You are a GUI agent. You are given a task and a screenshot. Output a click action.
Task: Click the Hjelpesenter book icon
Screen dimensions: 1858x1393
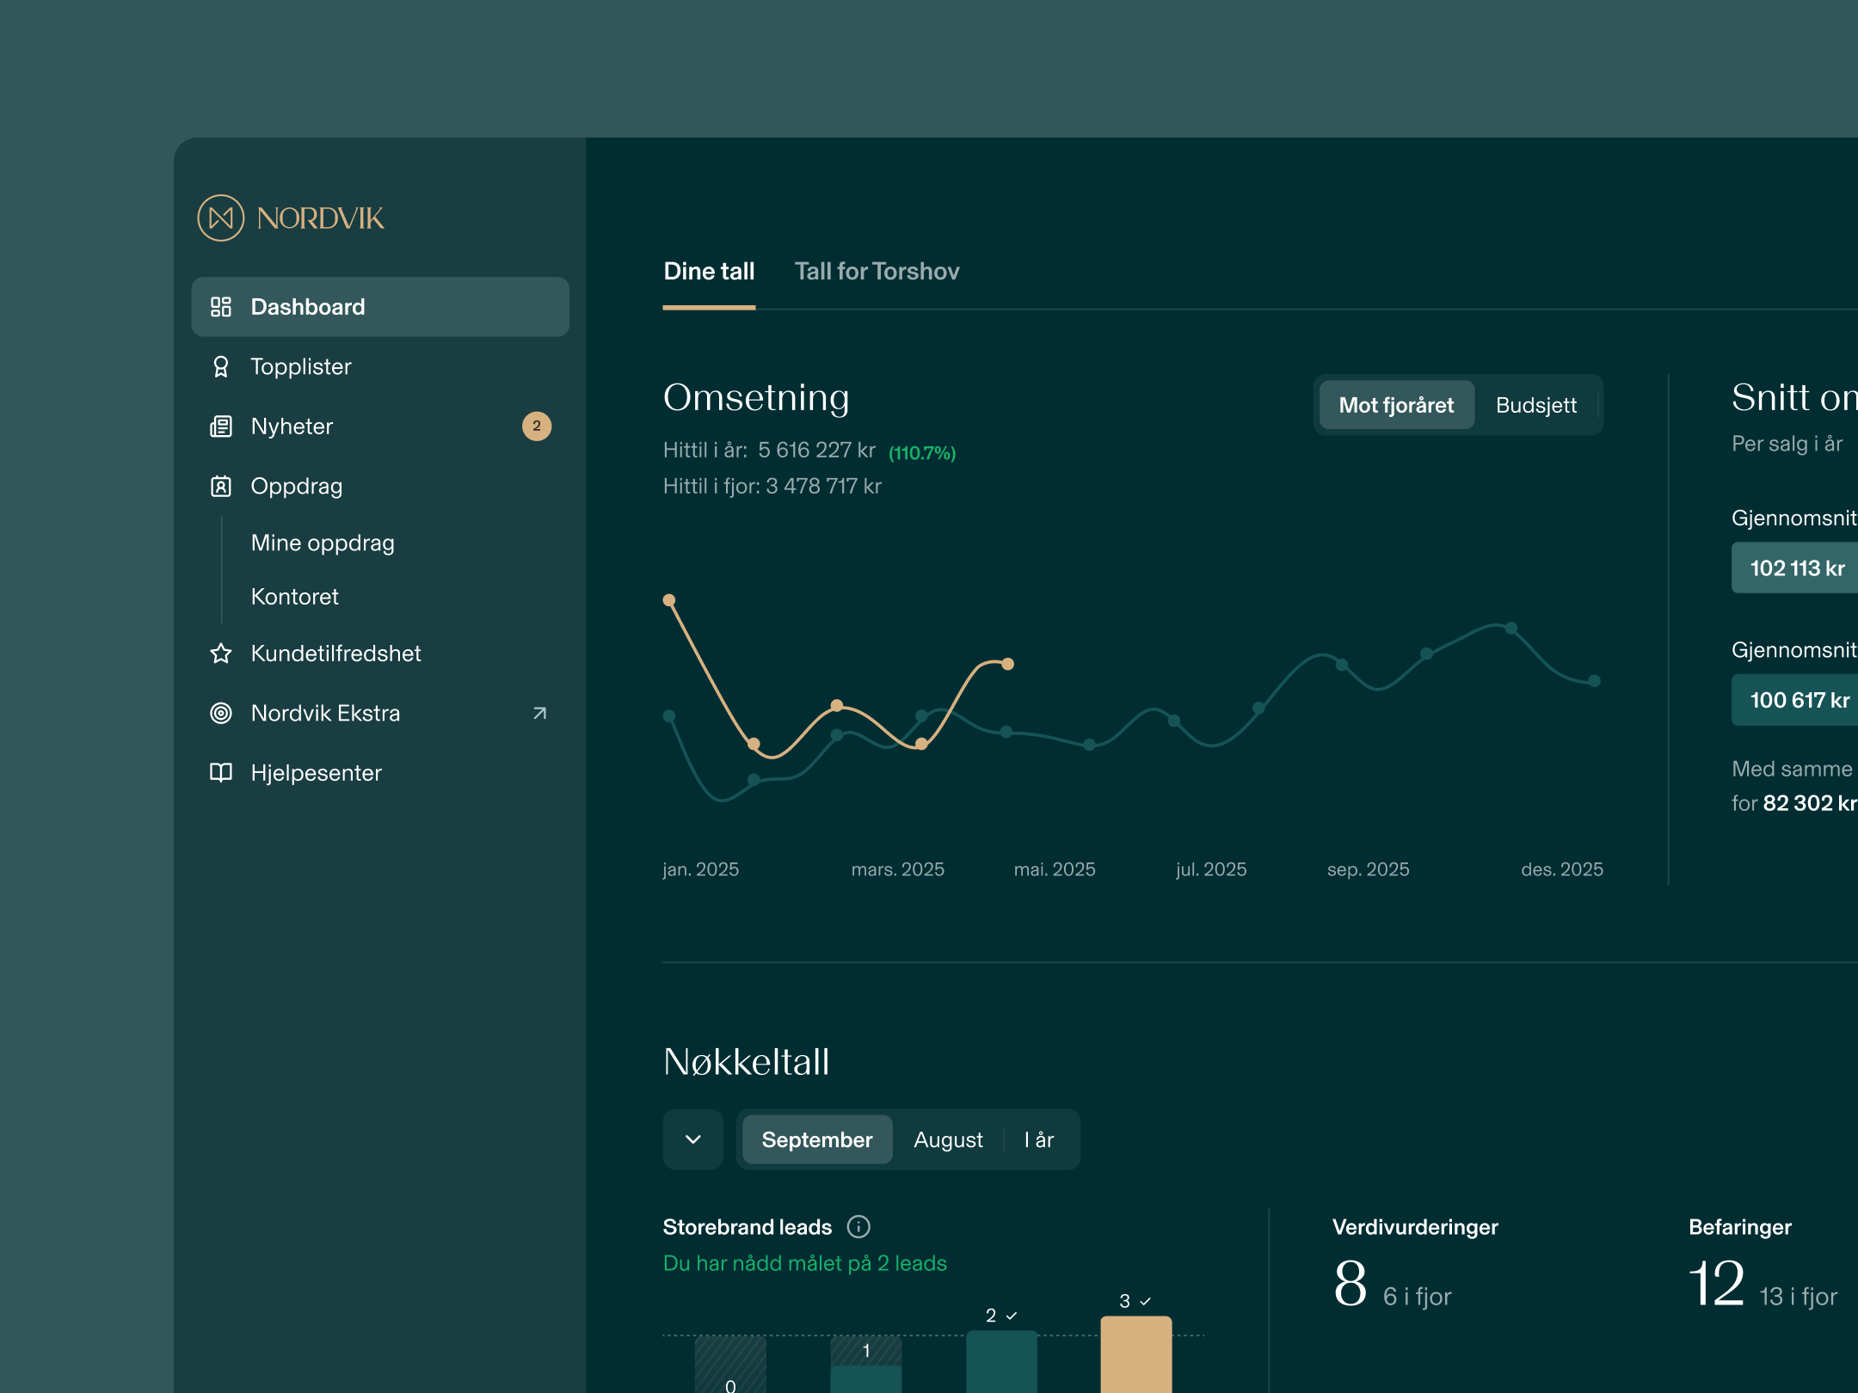221,772
